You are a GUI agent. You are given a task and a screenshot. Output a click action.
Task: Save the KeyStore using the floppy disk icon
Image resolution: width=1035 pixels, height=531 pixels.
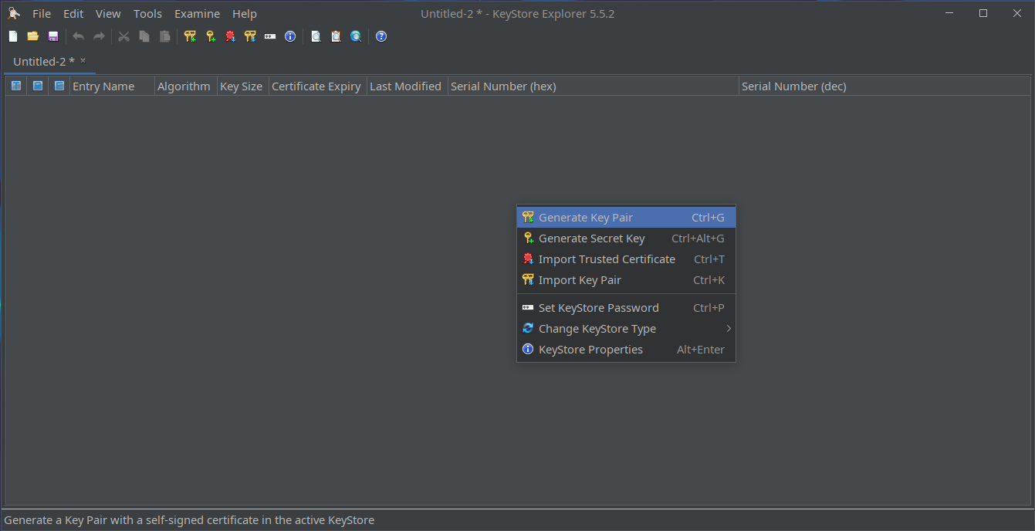click(53, 36)
